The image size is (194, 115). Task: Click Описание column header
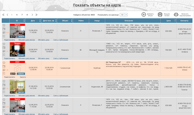[133, 21]
